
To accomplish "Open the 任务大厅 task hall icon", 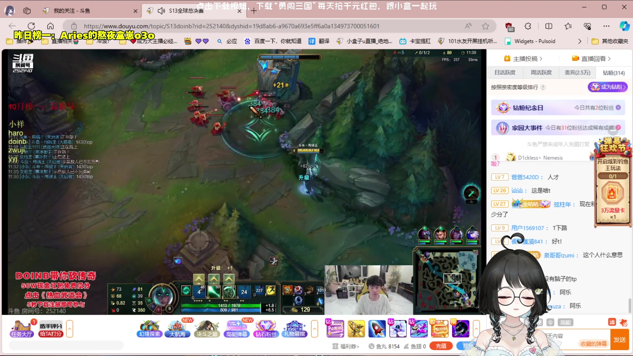I will pyautogui.click(x=22, y=329).
